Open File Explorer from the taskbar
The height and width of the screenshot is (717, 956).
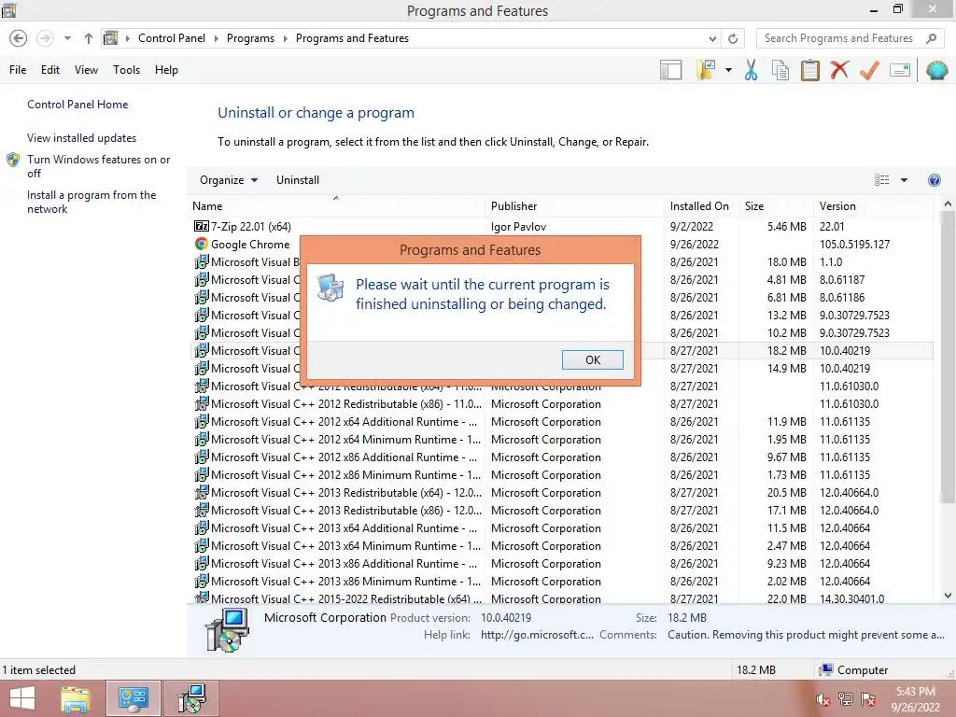coord(76,698)
